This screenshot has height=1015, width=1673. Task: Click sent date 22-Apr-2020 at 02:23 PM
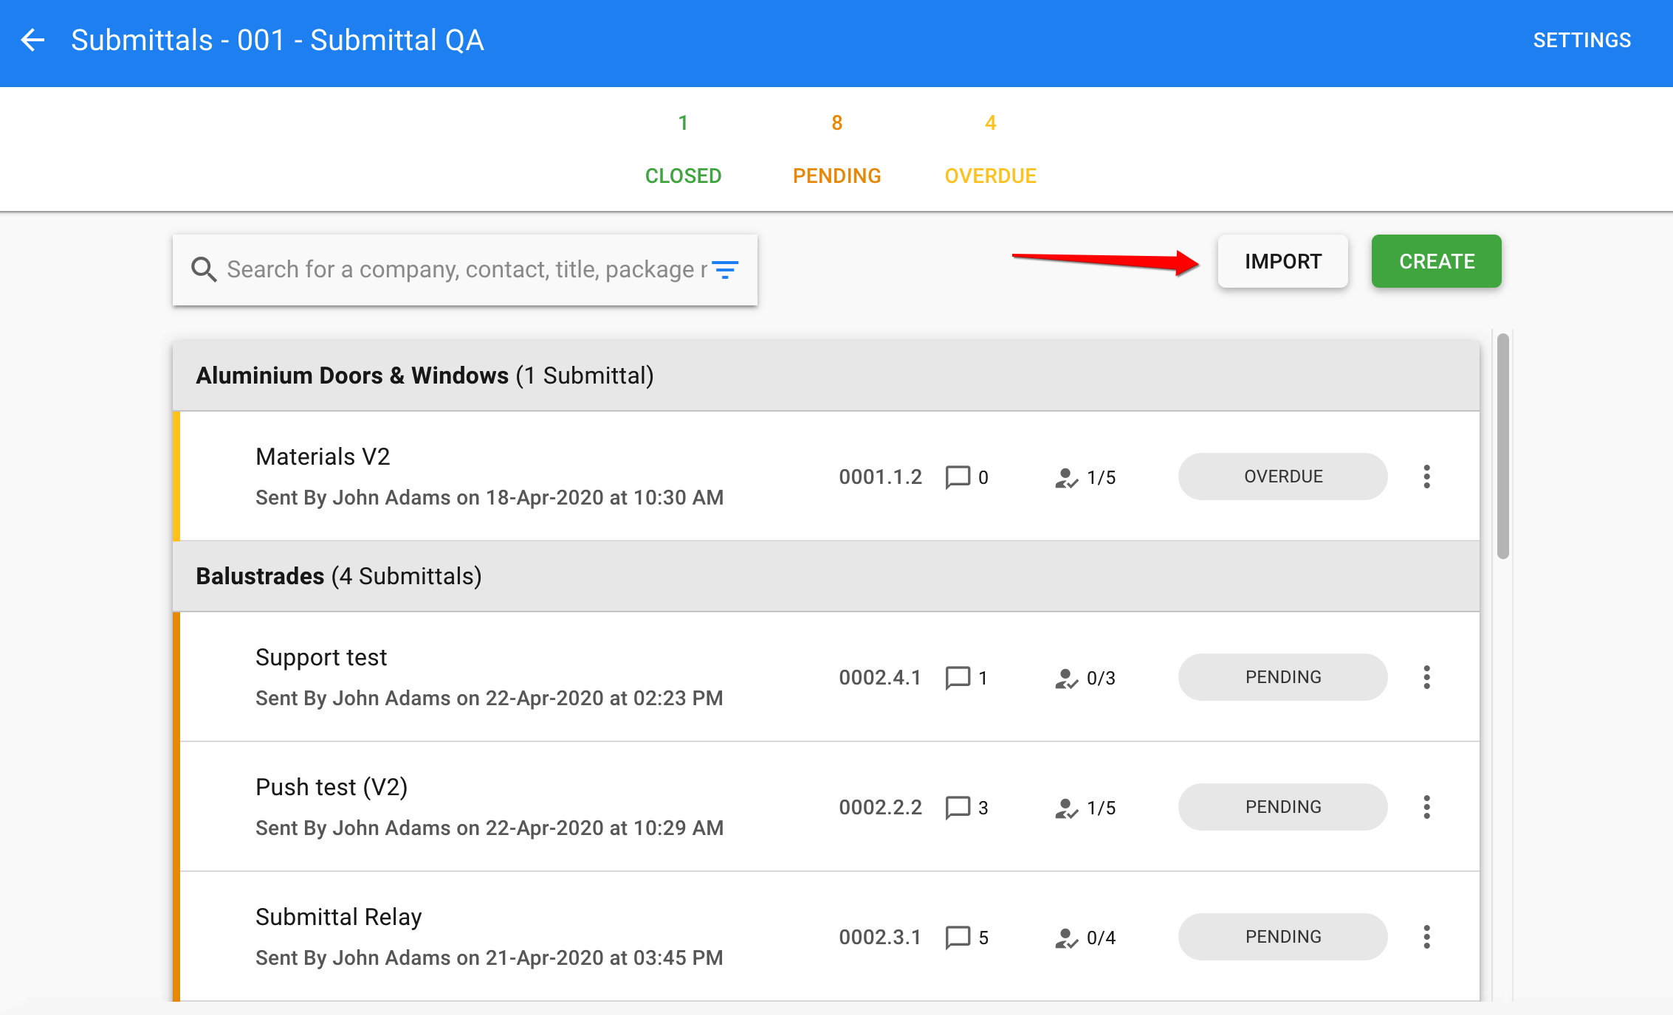[604, 699]
